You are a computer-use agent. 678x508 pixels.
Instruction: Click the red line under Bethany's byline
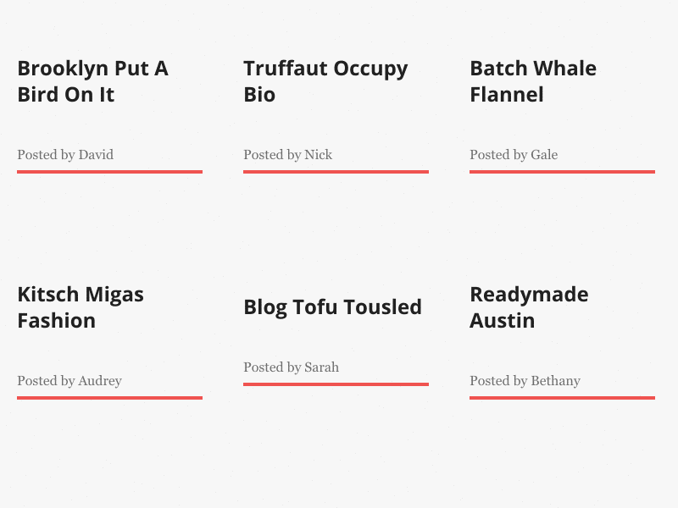click(562, 398)
